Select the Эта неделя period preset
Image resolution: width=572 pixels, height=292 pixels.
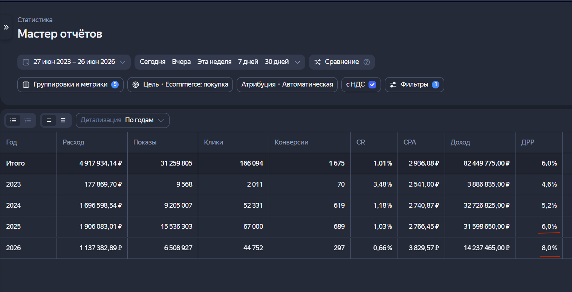click(214, 62)
